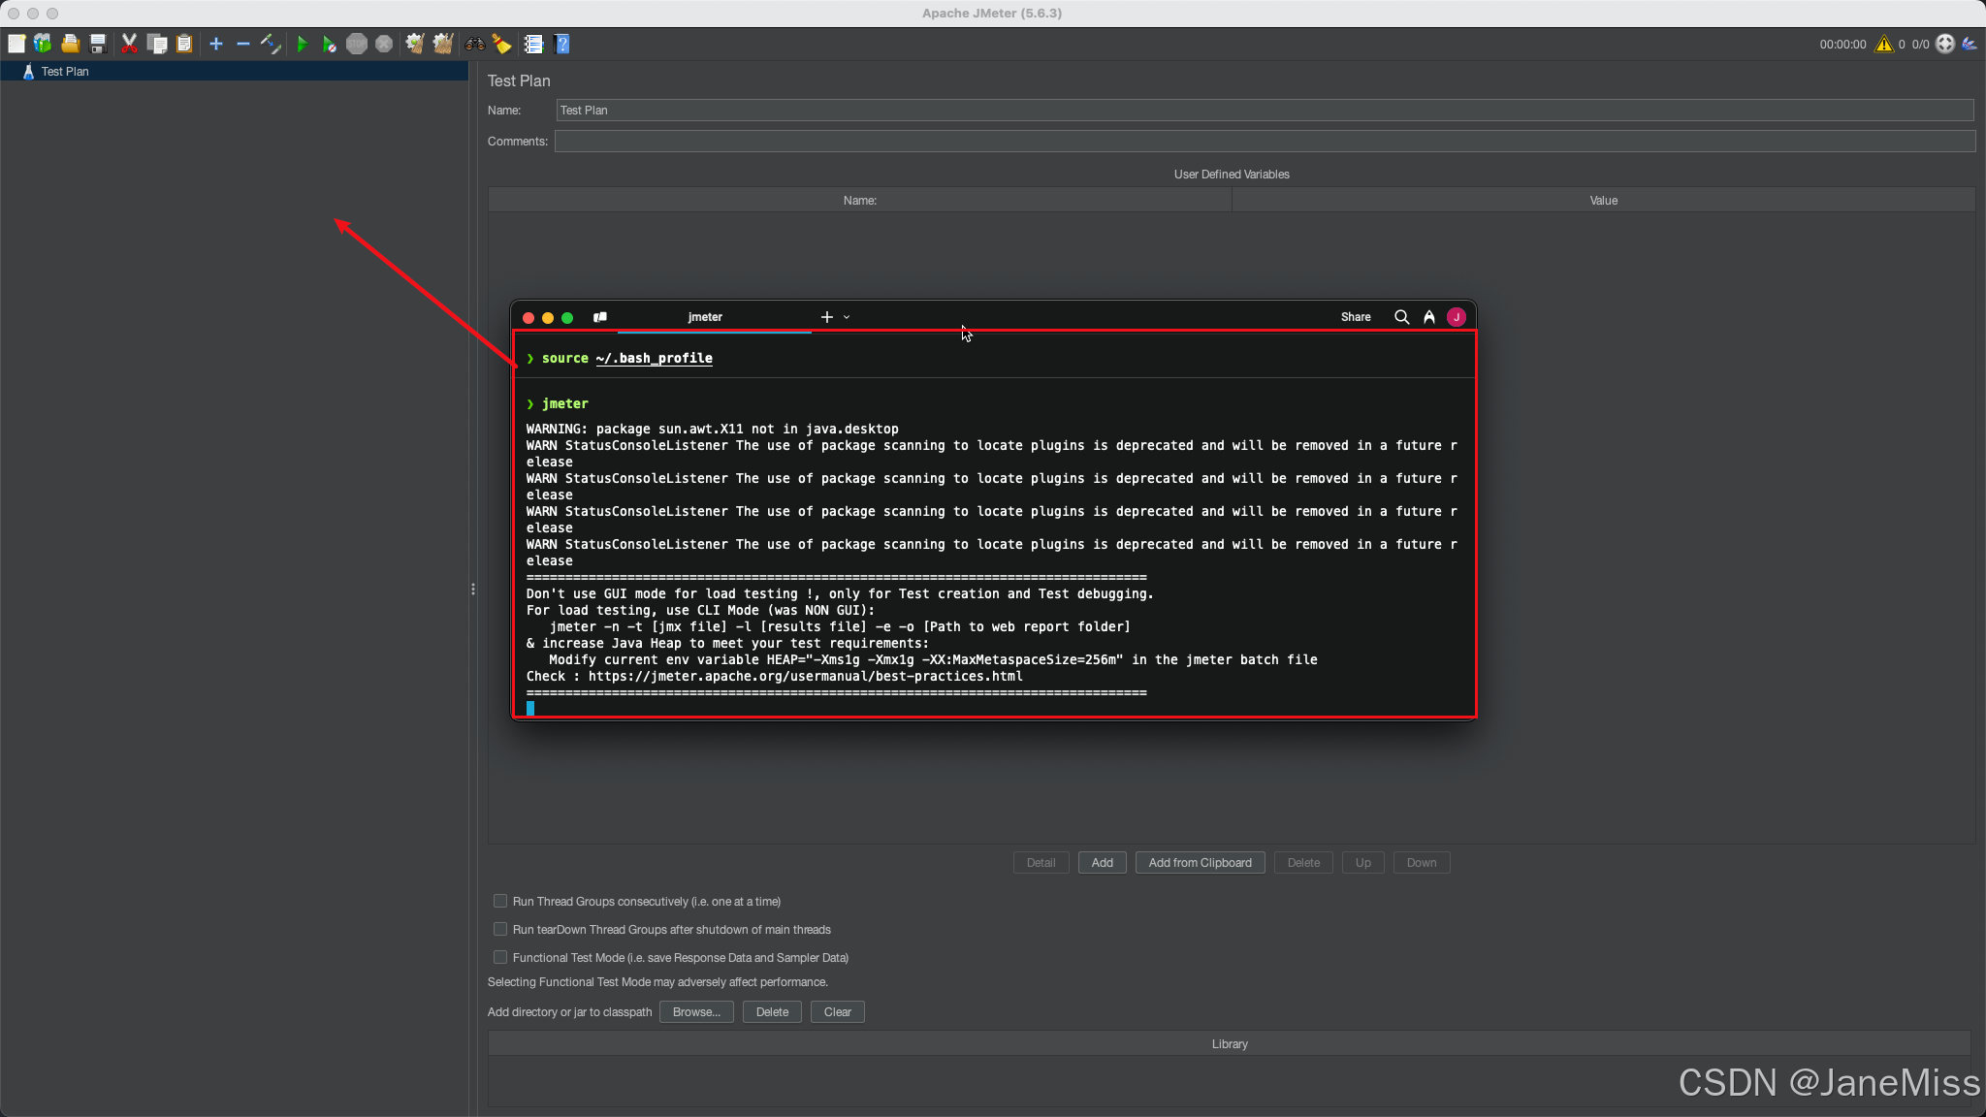
Task: Open a test plan file (folder icon)
Action: [70, 44]
